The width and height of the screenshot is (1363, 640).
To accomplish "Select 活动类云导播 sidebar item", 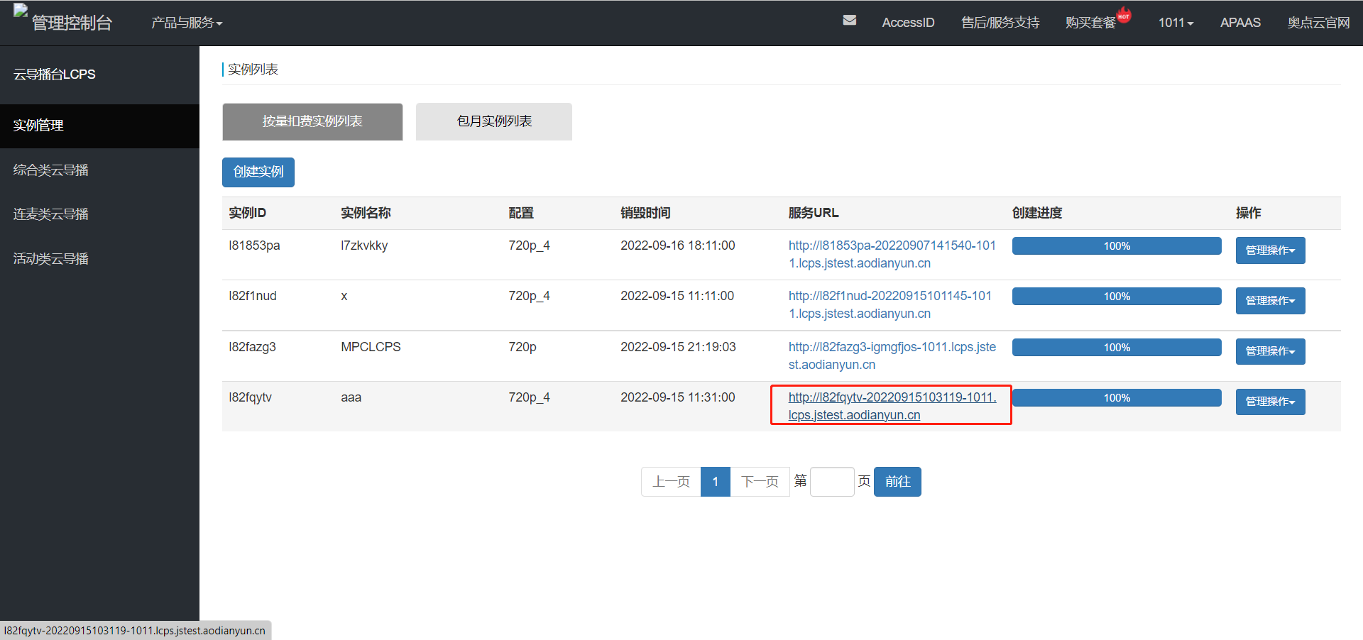I will (51, 259).
